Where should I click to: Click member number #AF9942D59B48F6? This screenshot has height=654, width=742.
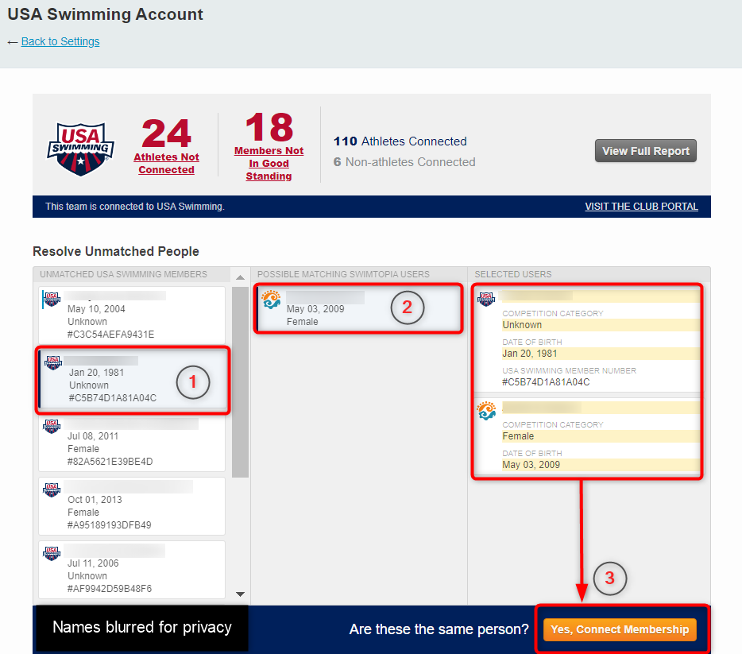point(110,589)
